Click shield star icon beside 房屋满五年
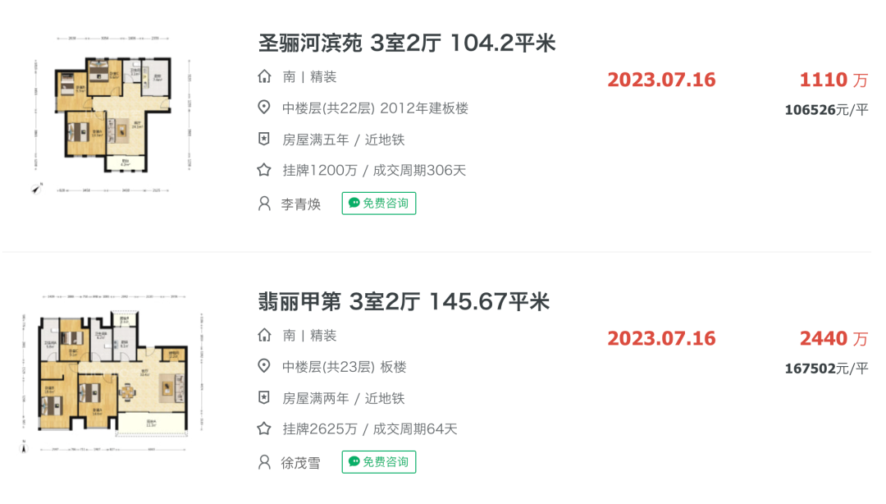Viewport: 886px width, 504px height. coord(264,139)
